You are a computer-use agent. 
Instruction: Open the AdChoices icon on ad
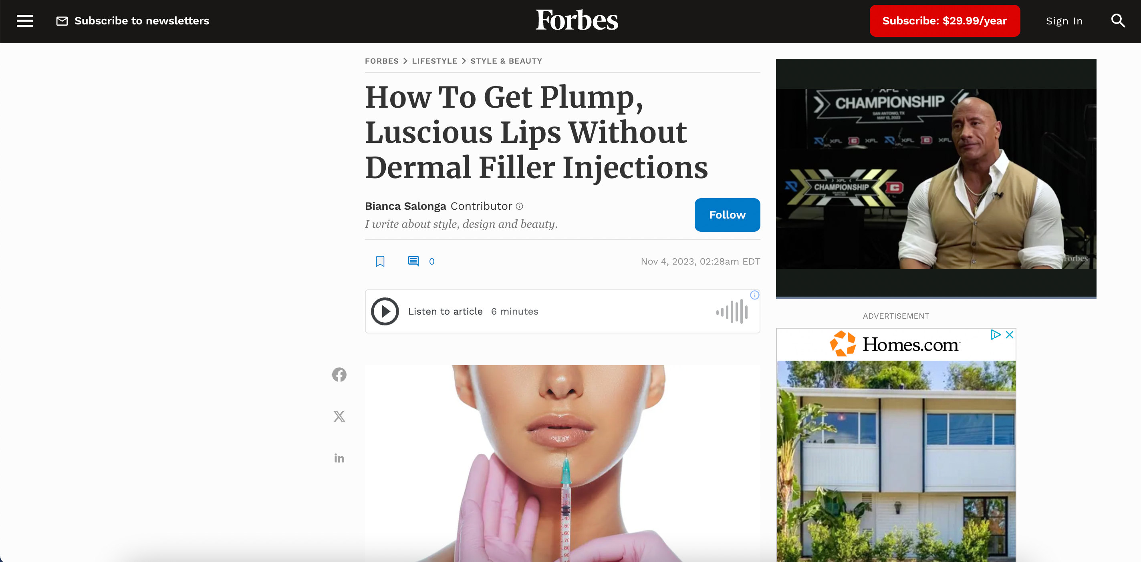[x=995, y=335]
